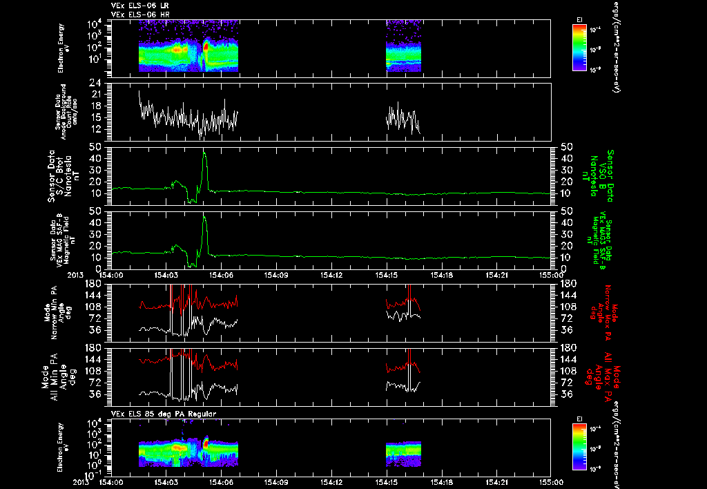Click the 154:00 label on middle time axis
The width and height of the screenshot is (707, 489).
coord(111,274)
